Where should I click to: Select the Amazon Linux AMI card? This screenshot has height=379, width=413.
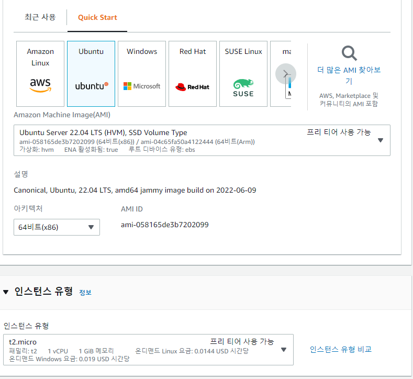[x=40, y=74]
